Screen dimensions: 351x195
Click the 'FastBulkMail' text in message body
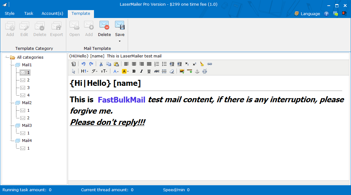(121, 100)
